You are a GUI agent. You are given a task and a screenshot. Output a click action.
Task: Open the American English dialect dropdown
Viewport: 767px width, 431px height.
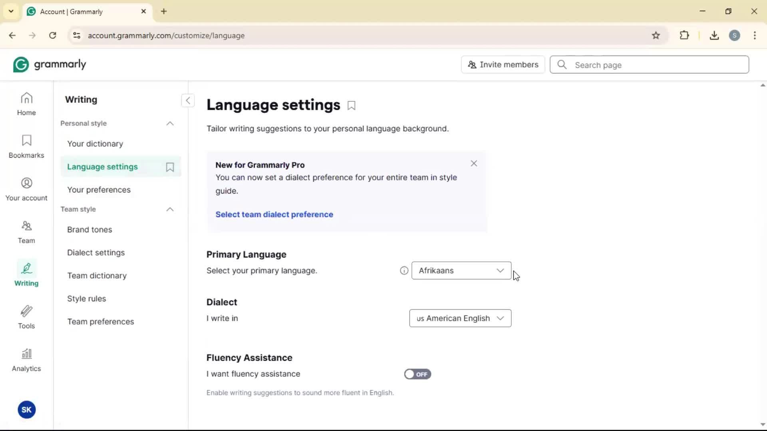(x=460, y=318)
